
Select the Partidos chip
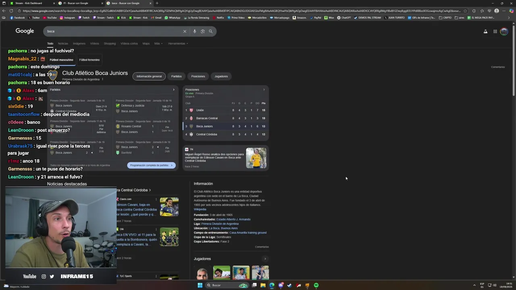176,76
